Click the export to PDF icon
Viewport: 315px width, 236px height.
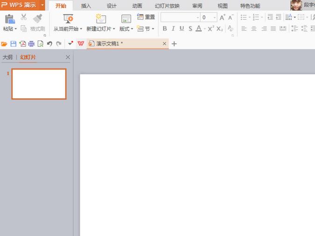[22, 44]
